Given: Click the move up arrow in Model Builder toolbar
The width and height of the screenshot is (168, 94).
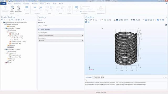Looking at the screenshot, I should tap(7, 20).
